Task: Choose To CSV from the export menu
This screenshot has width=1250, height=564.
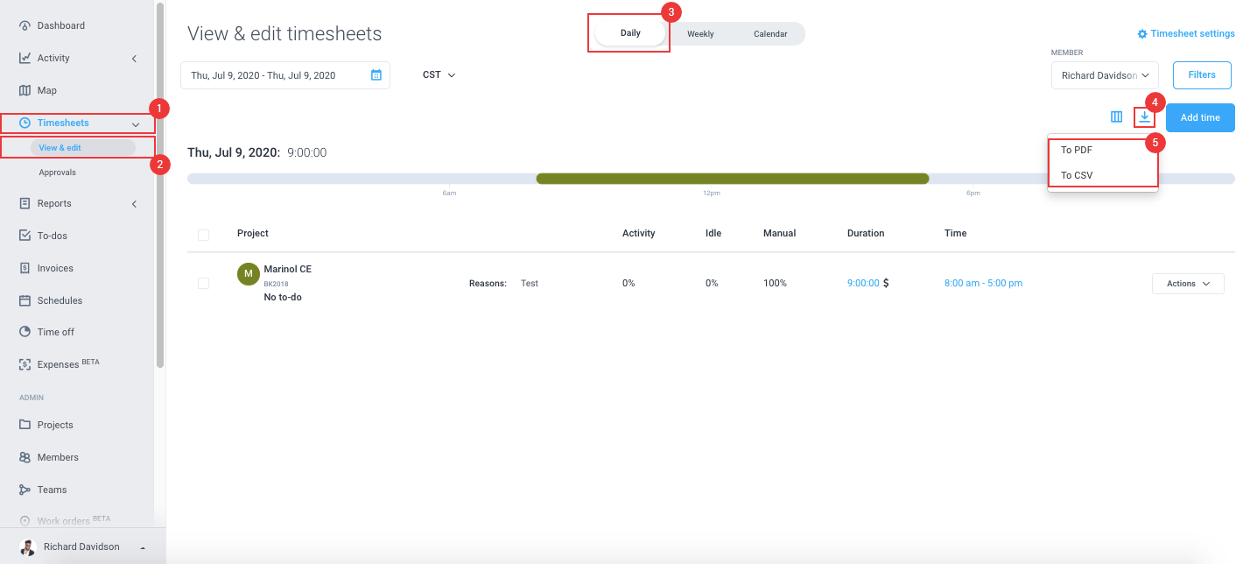Action: coord(1075,175)
